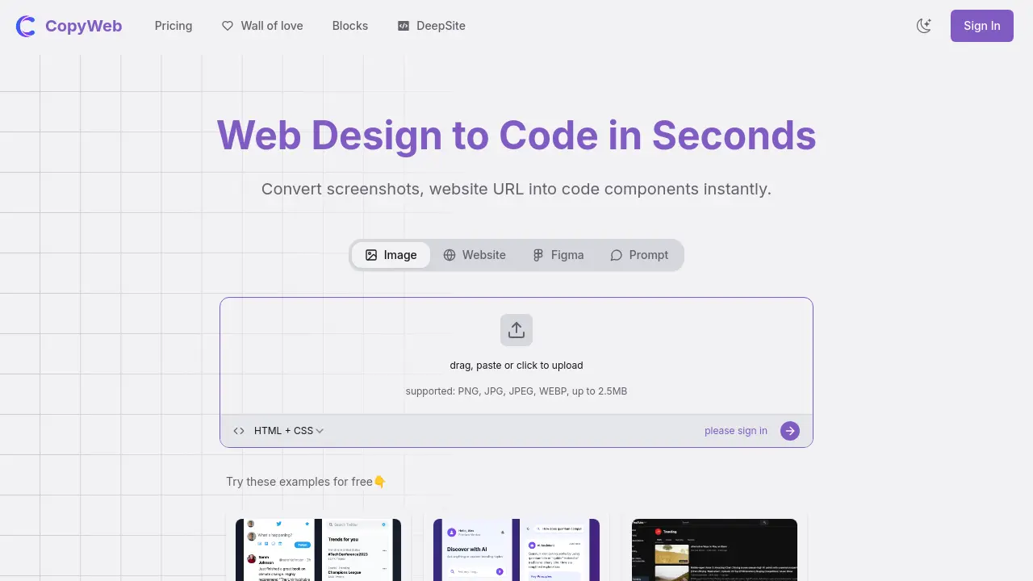This screenshot has height=581, width=1033.
Task: Open the Twitter example thumbnail
Action: coord(318,550)
